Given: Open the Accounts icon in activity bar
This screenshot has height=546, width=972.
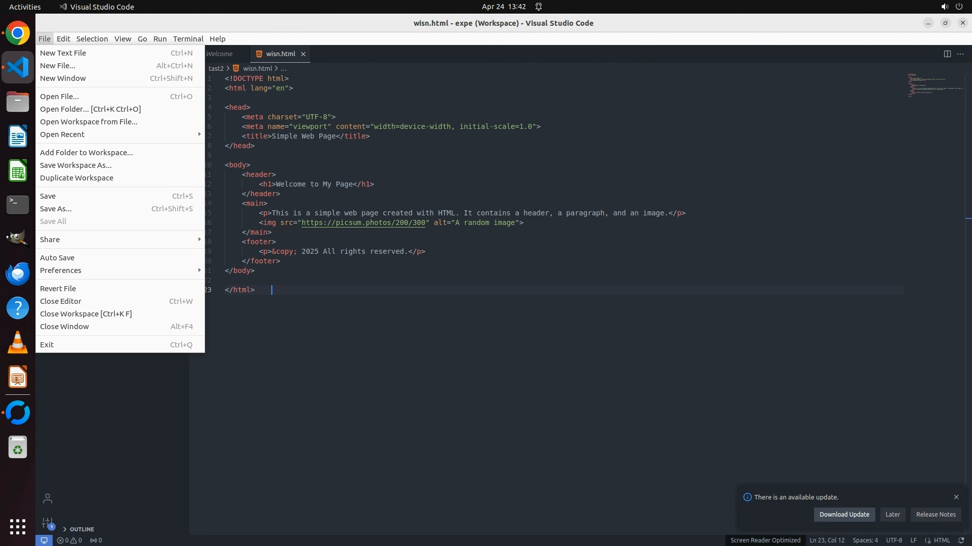Looking at the screenshot, I should point(48,498).
